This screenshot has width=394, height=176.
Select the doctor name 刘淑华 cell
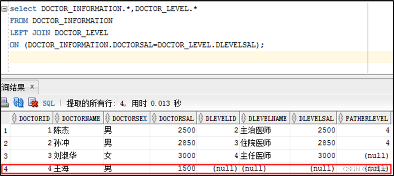(78, 156)
